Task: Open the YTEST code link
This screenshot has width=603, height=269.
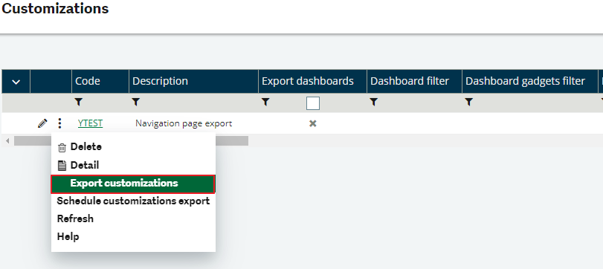Action: click(91, 123)
